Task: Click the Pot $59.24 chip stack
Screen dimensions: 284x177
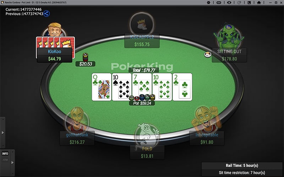Action: (142, 98)
